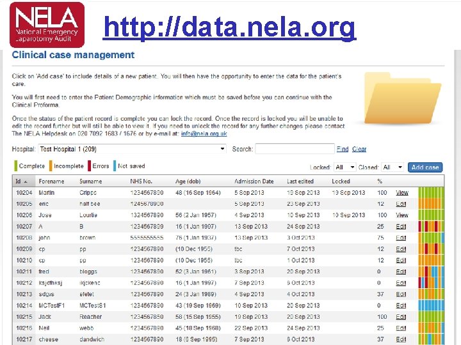Click Edit for case 10212
461x345 pixels.
coord(401,283)
